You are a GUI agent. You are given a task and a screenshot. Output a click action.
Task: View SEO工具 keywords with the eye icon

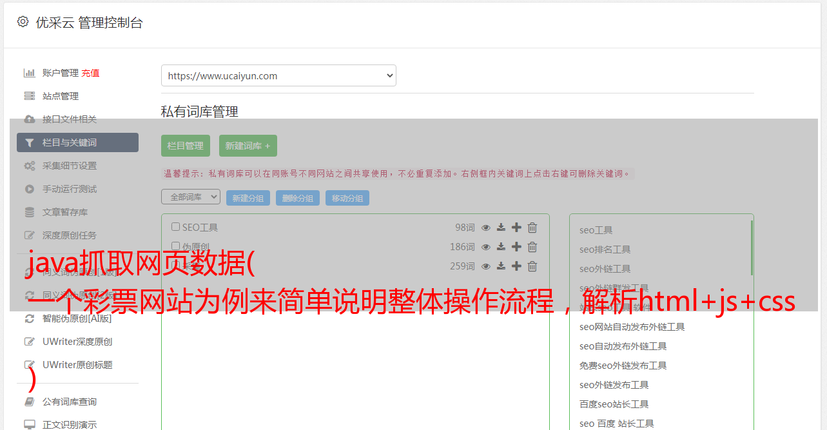click(x=486, y=228)
